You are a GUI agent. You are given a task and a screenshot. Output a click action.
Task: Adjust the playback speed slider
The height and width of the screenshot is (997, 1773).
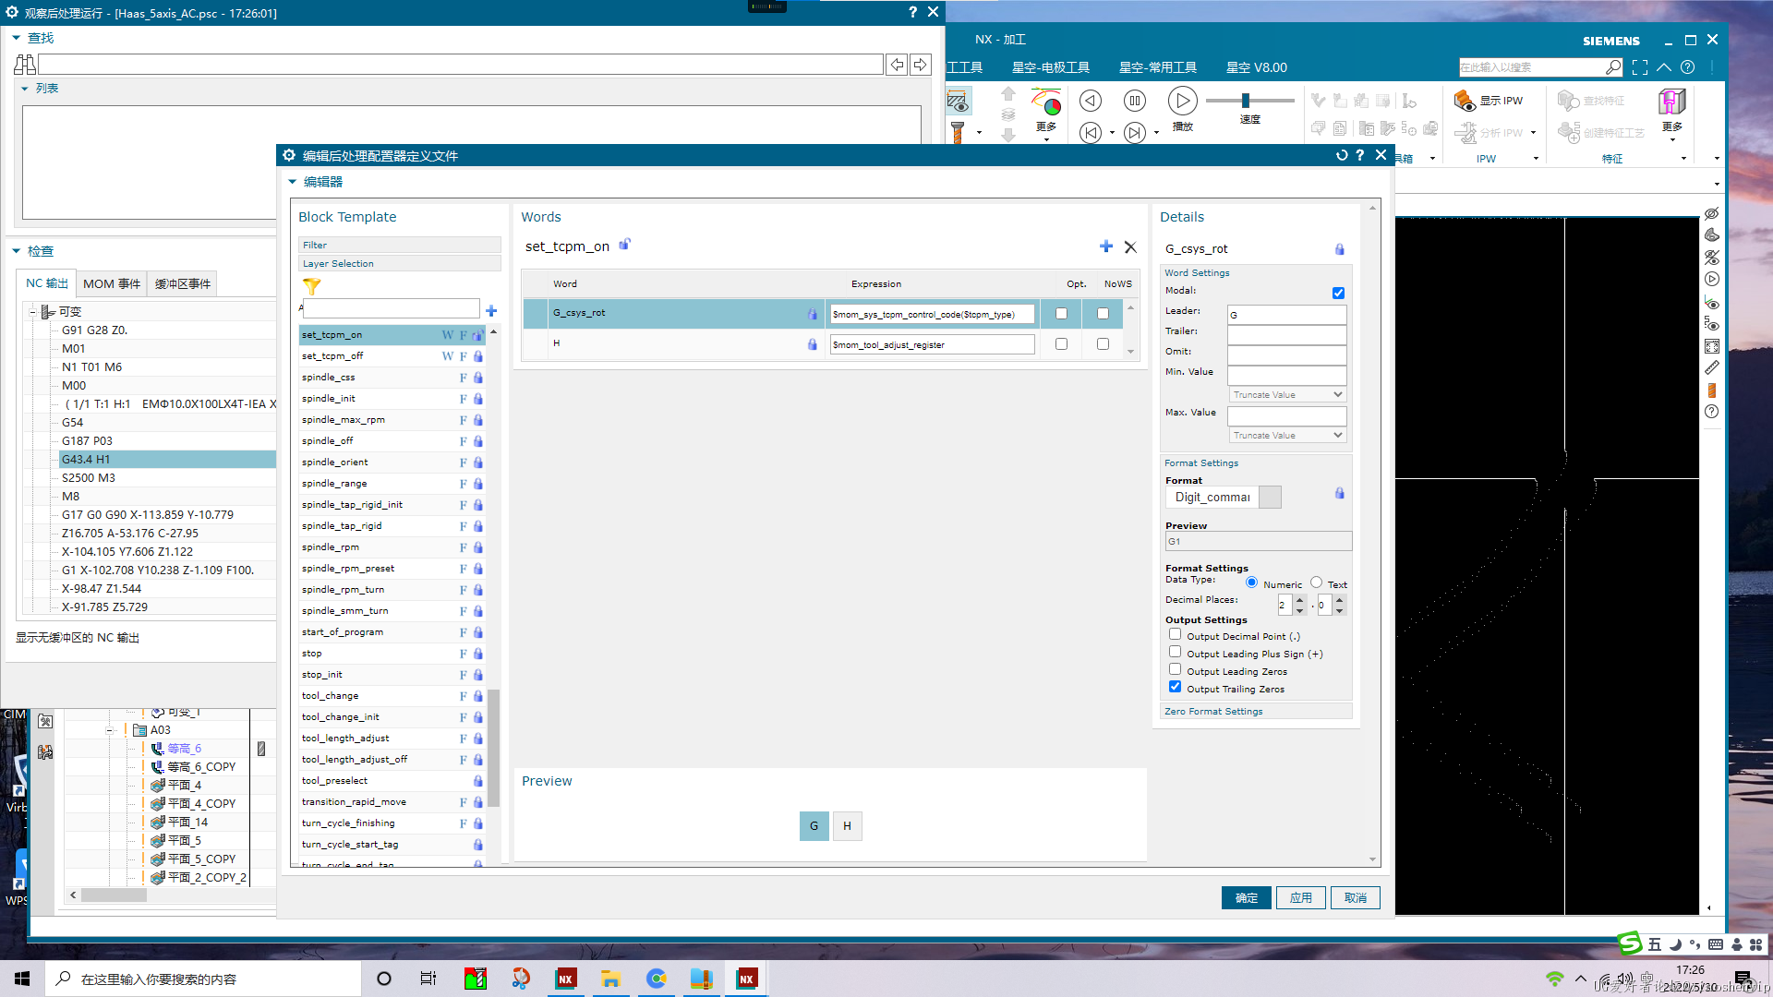(x=1246, y=101)
